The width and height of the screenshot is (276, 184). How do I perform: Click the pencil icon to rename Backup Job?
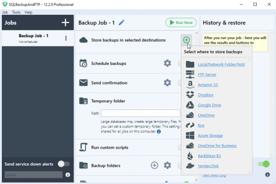[x=121, y=23]
